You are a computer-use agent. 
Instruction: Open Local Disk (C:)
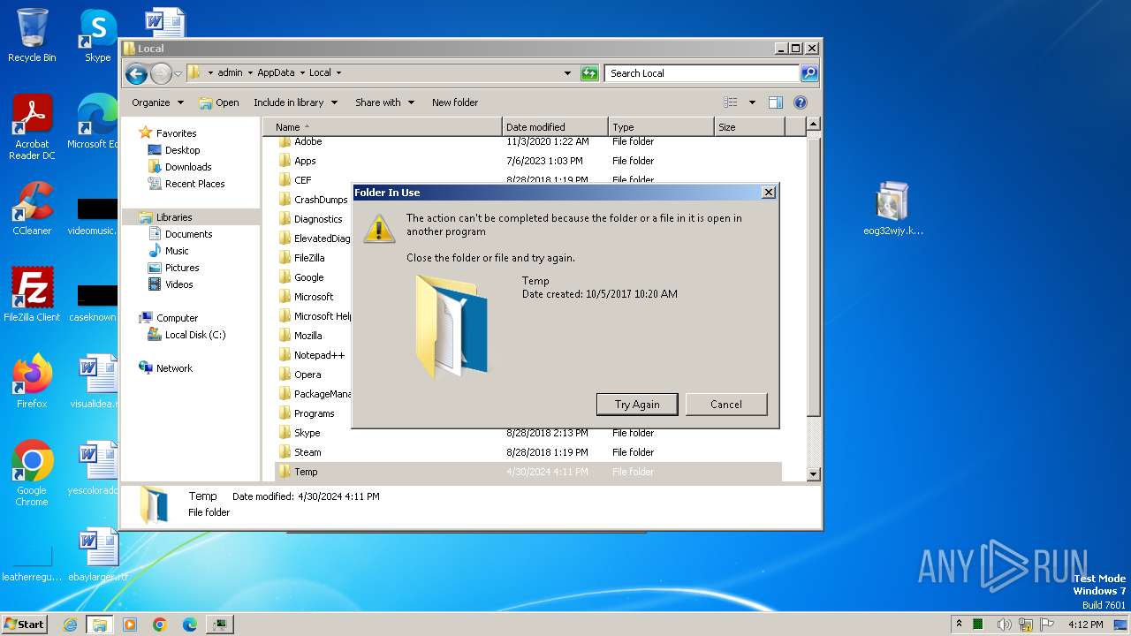tap(195, 335)
